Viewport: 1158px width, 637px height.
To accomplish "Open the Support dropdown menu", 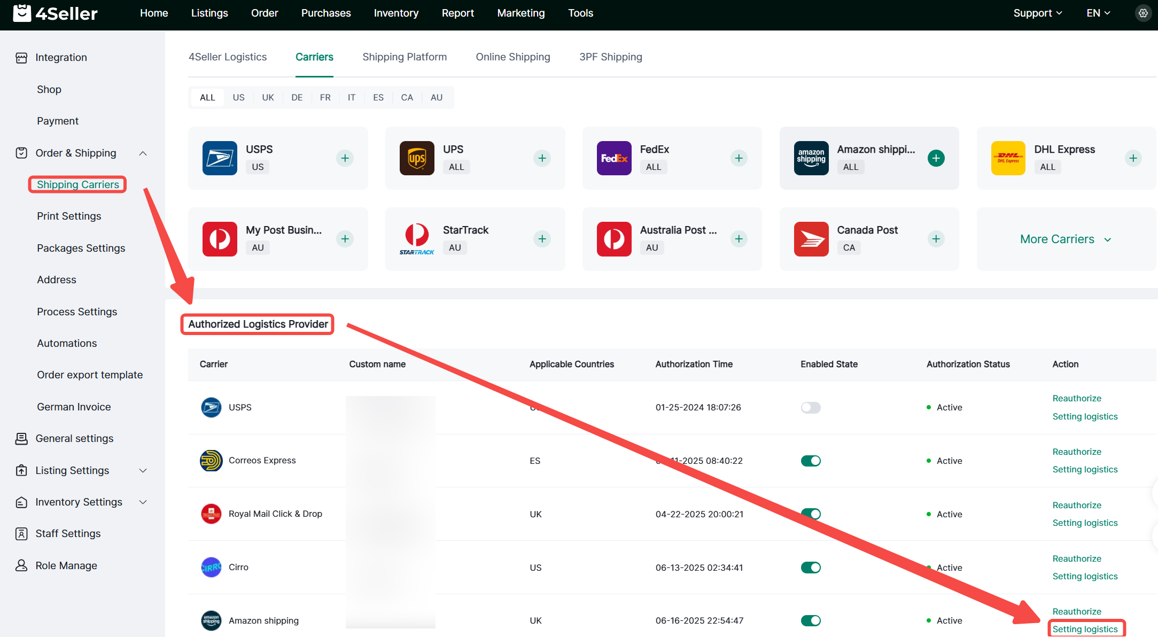I will [1037, 13].
